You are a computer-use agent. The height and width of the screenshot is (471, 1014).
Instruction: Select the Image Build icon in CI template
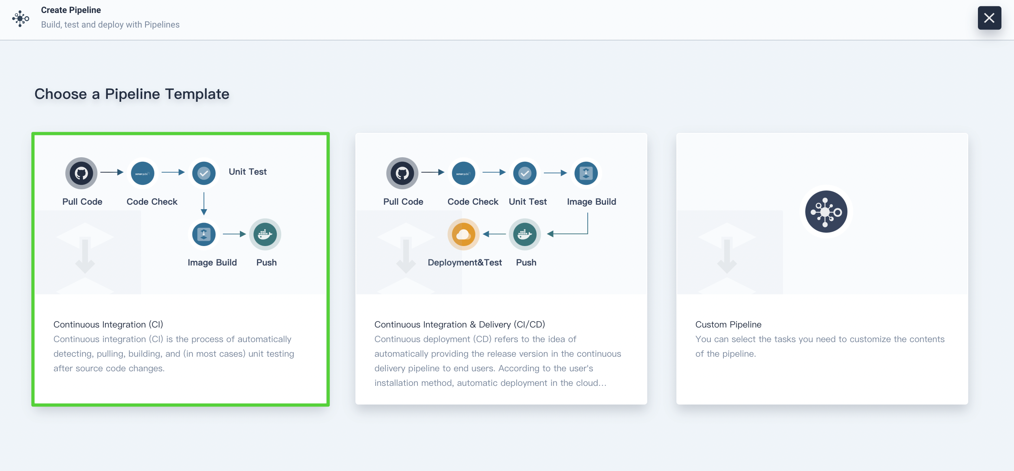tap(204, 234)
